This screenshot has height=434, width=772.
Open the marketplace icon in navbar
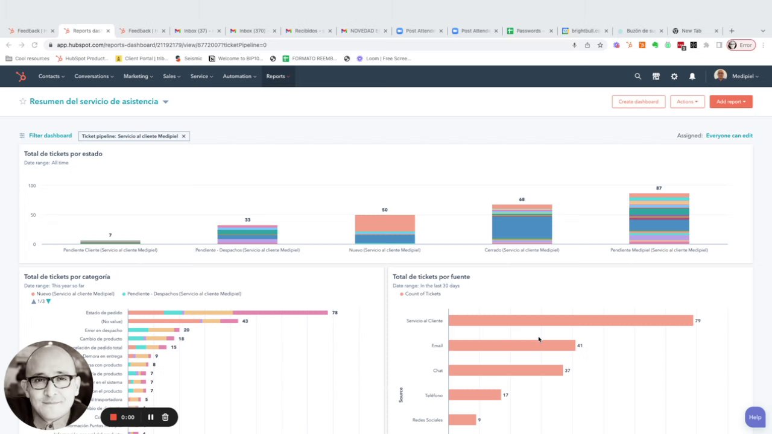pyautogui.click(x=656, y=77)
